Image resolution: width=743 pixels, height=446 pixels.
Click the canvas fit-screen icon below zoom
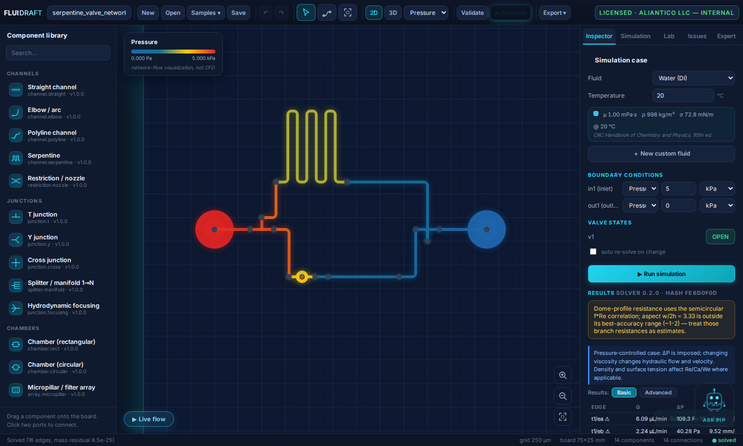click(x=563, y=417)
